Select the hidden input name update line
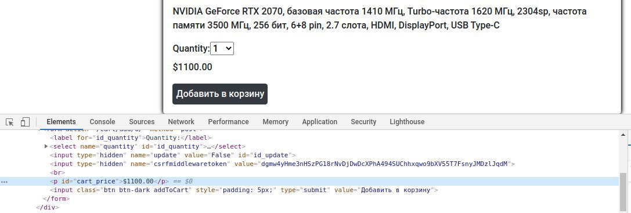631x213 pixels. (x=173, y=155)
